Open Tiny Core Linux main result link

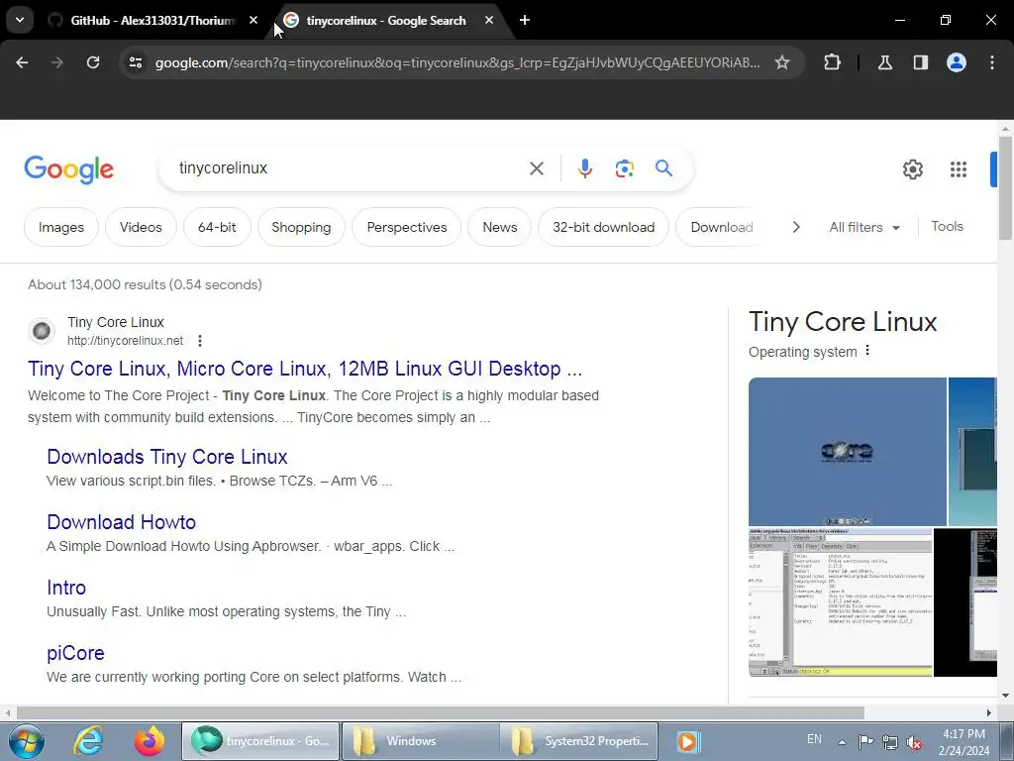305,369
